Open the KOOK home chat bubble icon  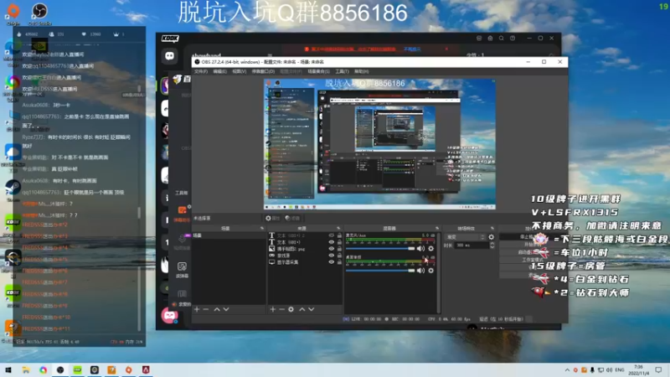point(170,56)
